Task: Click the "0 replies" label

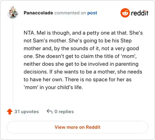Action: tap(64, 112)
